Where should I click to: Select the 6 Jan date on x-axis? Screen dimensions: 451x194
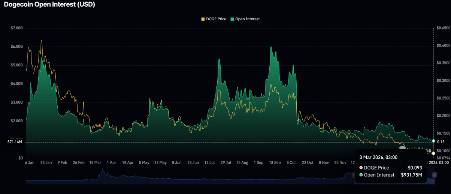(x=30, y=162)
